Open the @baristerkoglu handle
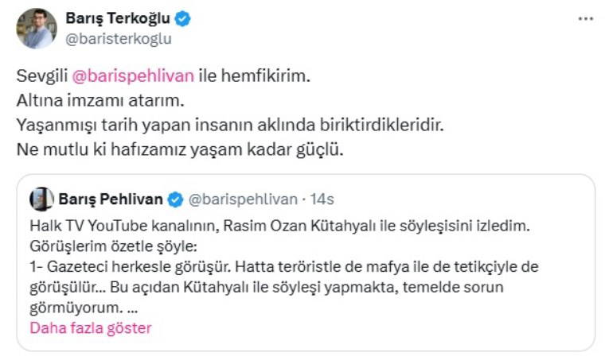605x364 pixels. (x=119, y=38)
